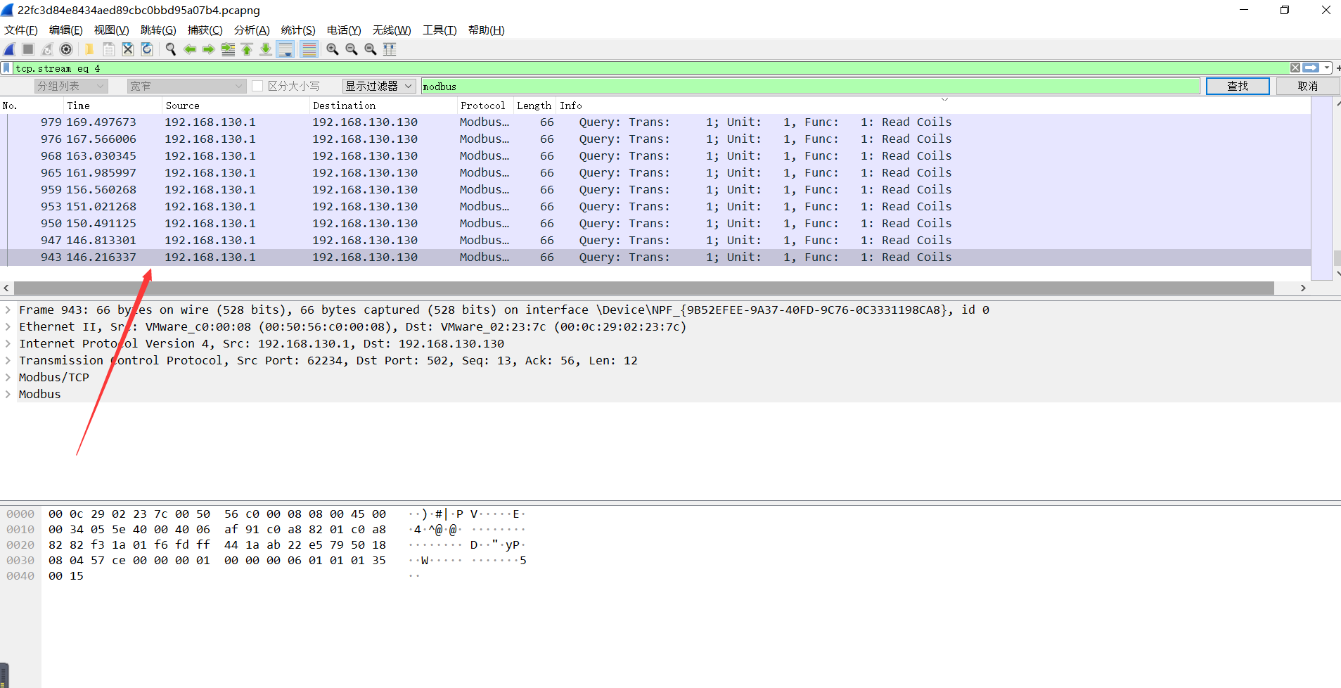1341x688 pixels.
Task: Click the tcp.stream eq 4 filter field
Action: [x=651, y=68]
